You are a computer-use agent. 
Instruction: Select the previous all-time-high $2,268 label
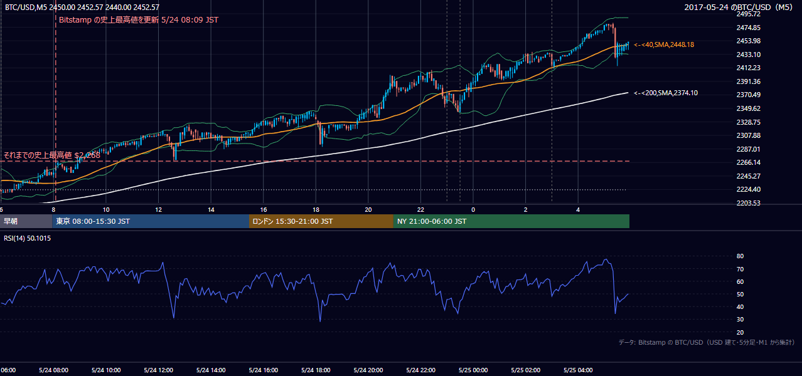pos(52,155)
